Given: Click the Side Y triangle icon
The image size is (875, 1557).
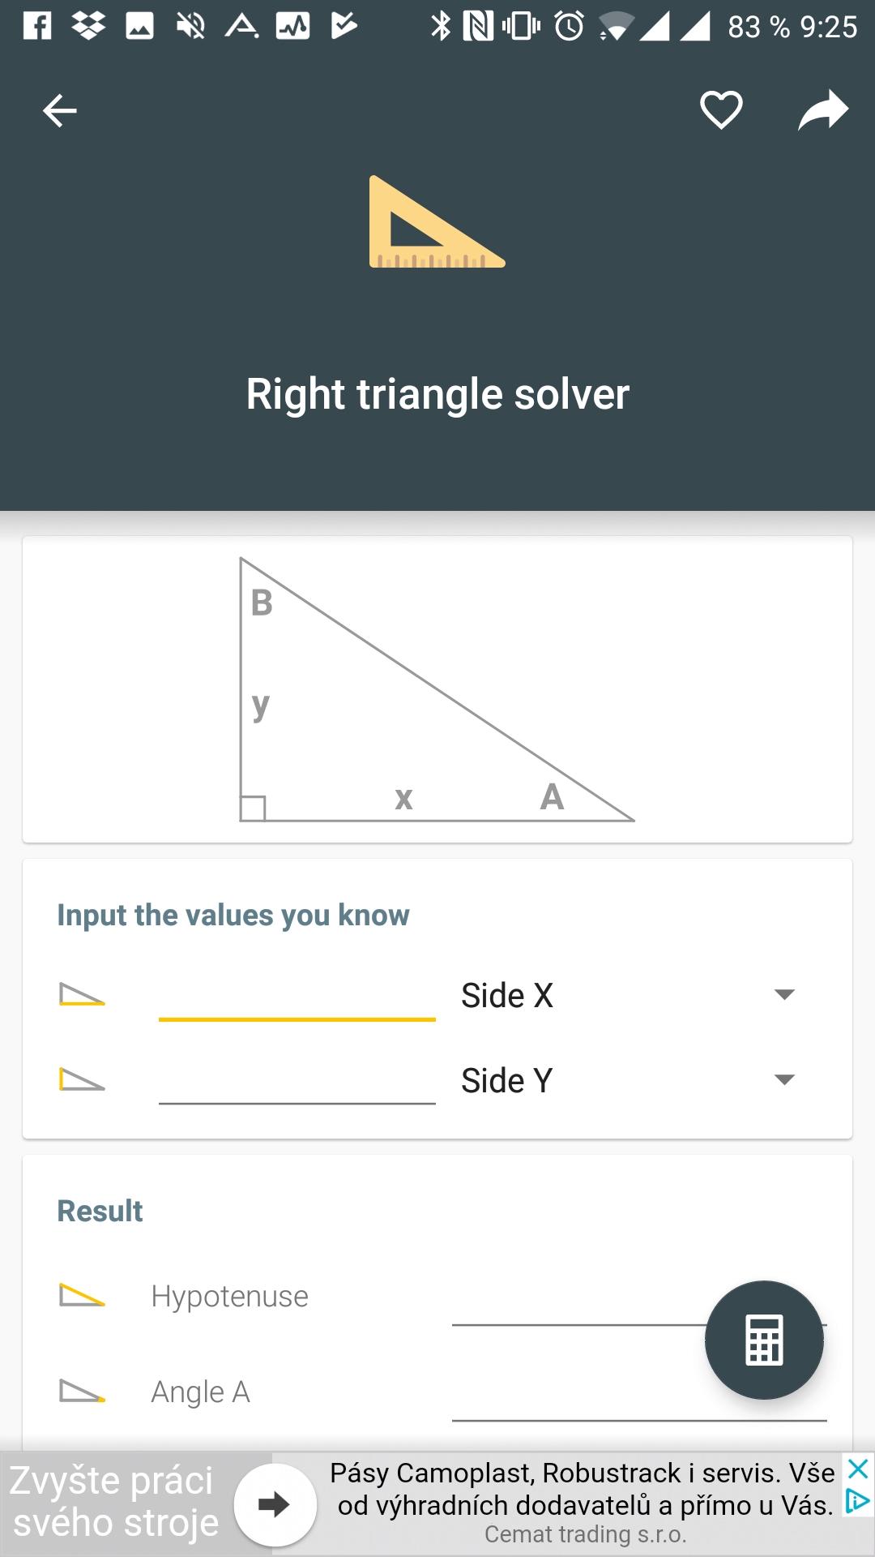Looking at the screenshot, I should (x=82, y=1079).
